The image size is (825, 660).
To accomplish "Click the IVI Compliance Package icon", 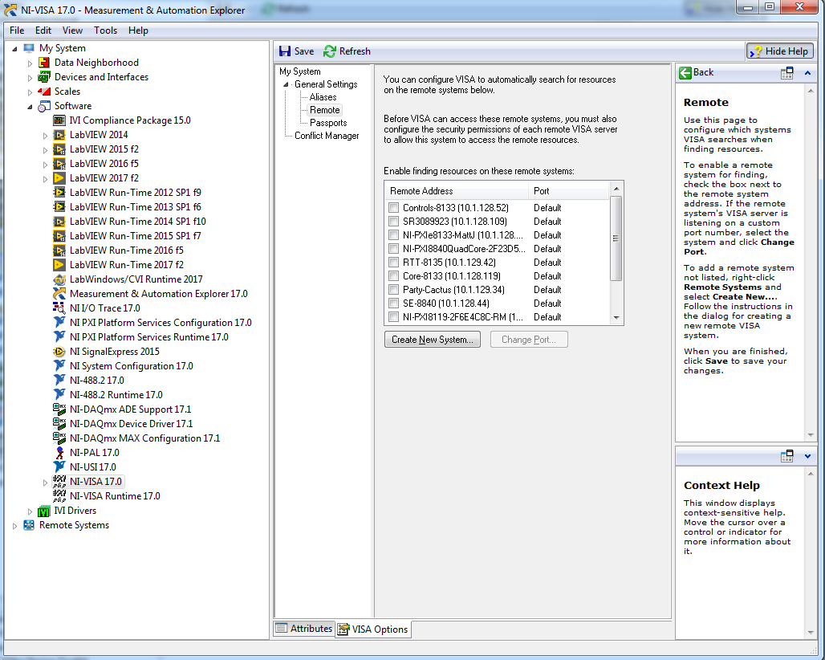I will (59, 120).
